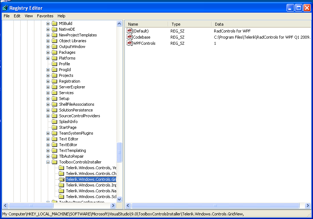This screenshot has height=219, width=313.
Task: Click the Telerik.Windows.Controls.Na folder icon
Action: click(x=62, y=191)
